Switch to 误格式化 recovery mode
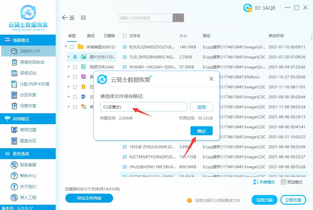This screenshot has width=313, height=210. tap(28, 73)
